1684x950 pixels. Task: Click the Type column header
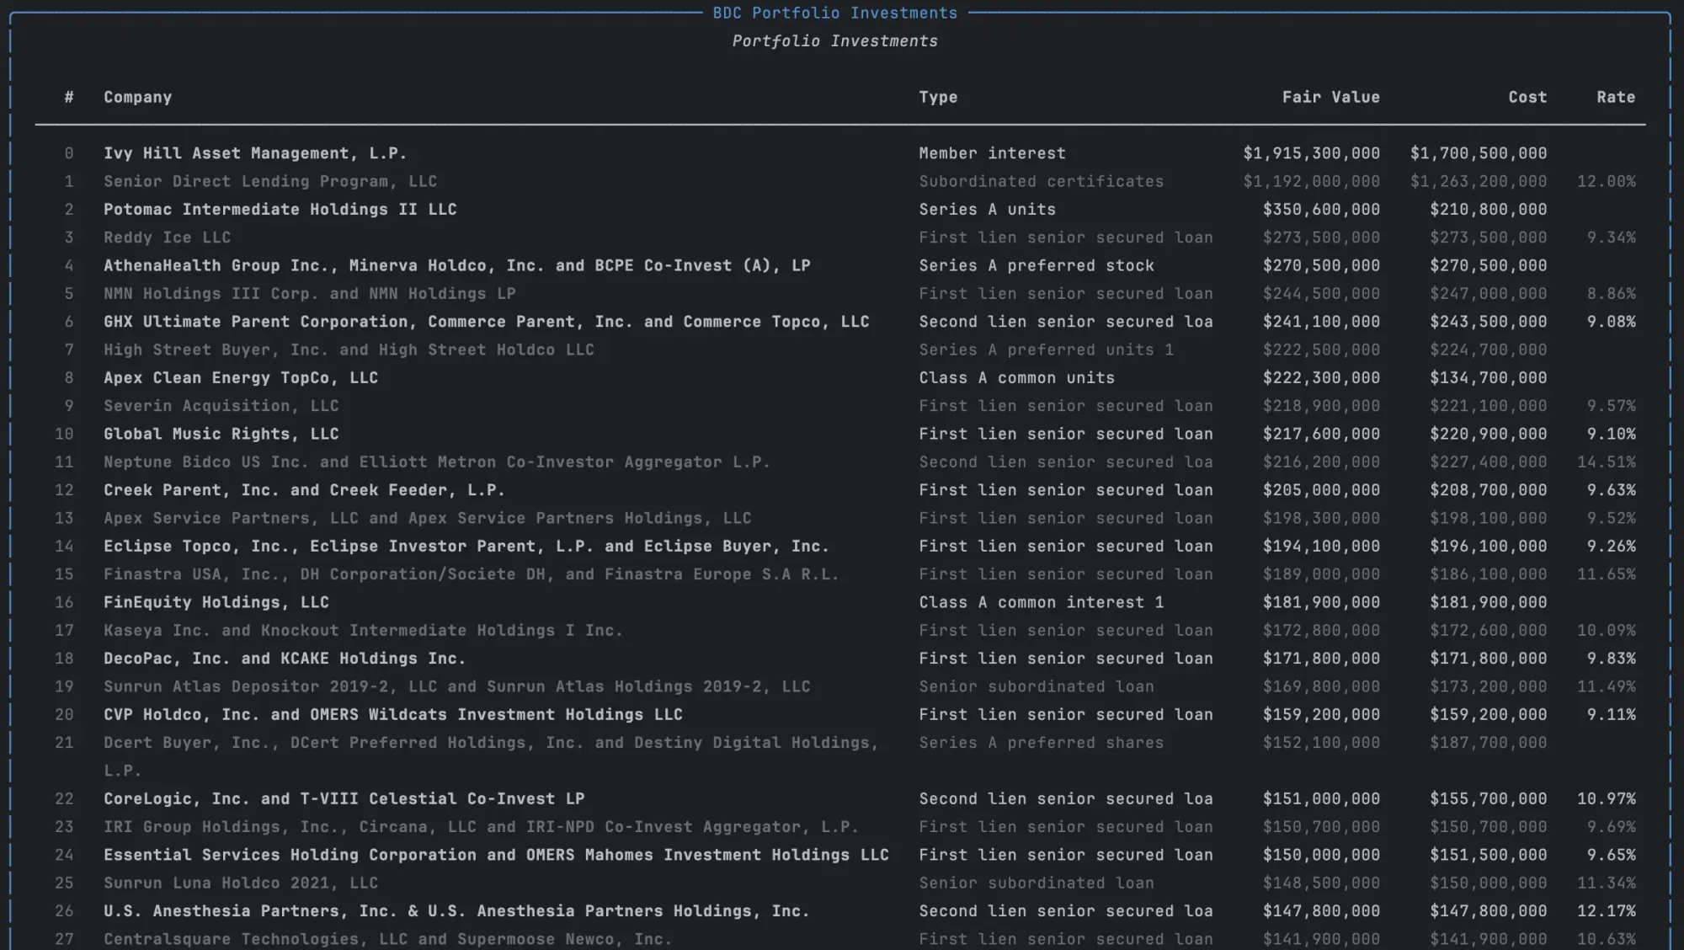click(x=938, y=97)
